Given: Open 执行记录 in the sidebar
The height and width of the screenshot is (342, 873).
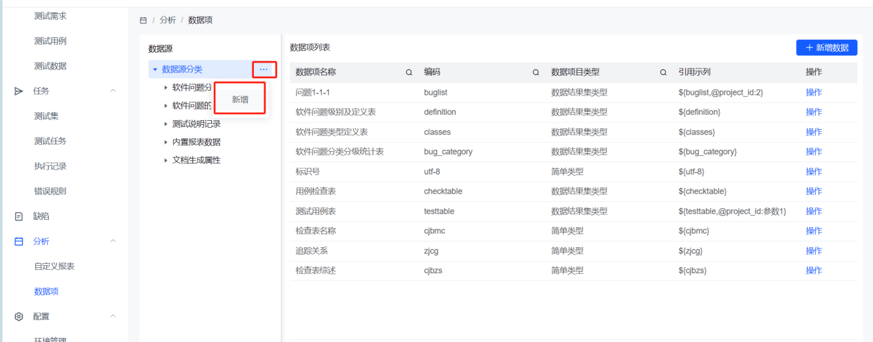Looking at the screenshot, I should pyautogui.click(x=50, y=166).
